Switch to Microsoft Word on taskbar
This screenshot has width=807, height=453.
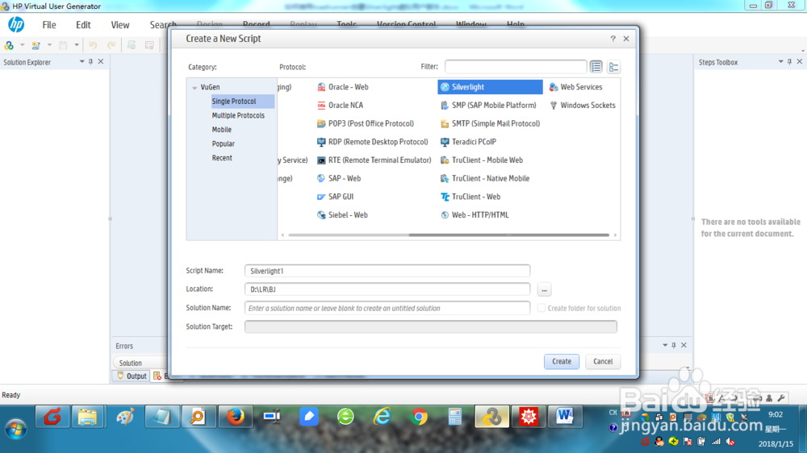point(565,417)
